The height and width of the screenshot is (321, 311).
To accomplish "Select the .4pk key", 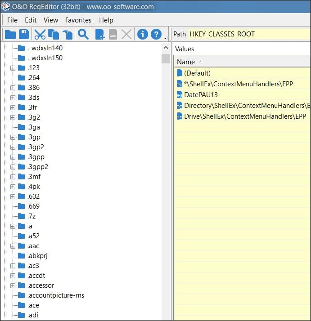I will (34, 187).
